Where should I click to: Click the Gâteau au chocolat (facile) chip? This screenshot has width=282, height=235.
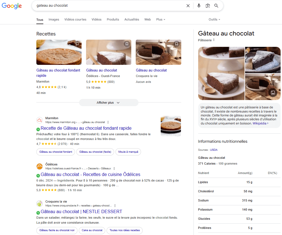95,152
